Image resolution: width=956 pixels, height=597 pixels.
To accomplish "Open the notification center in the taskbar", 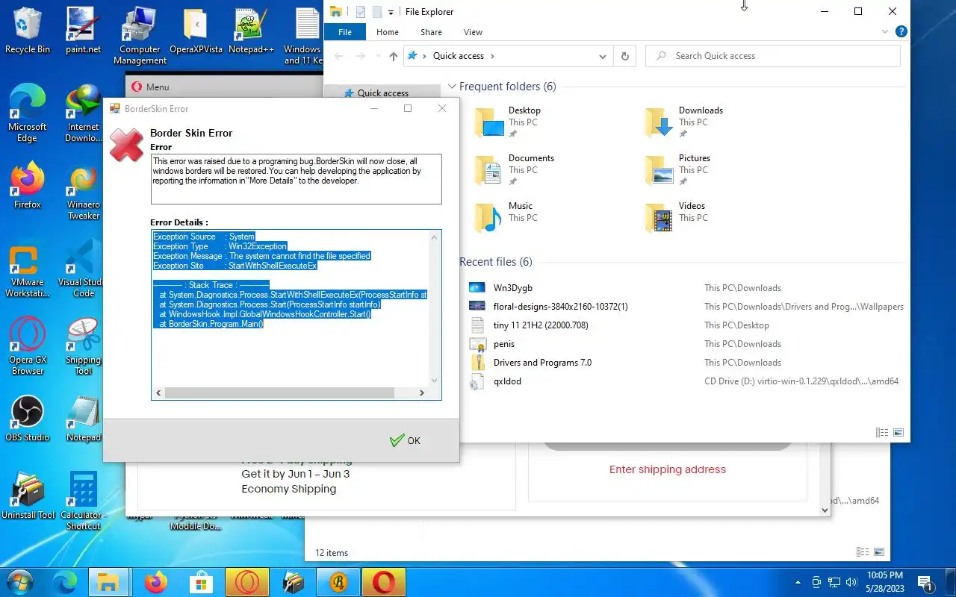I will pyautogui.click(x=925, y=582).
